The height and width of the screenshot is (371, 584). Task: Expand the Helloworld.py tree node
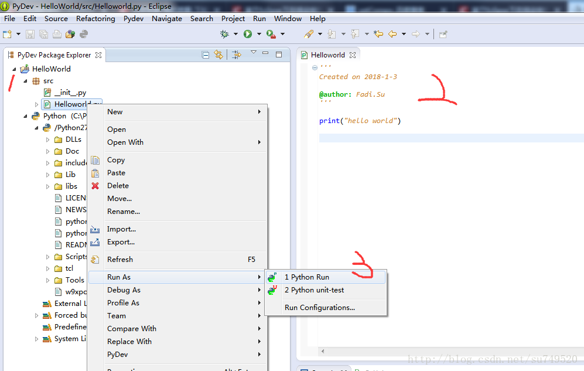(36, 105)
